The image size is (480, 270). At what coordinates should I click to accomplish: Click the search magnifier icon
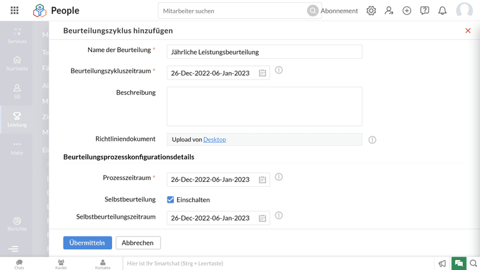[313, 11]
